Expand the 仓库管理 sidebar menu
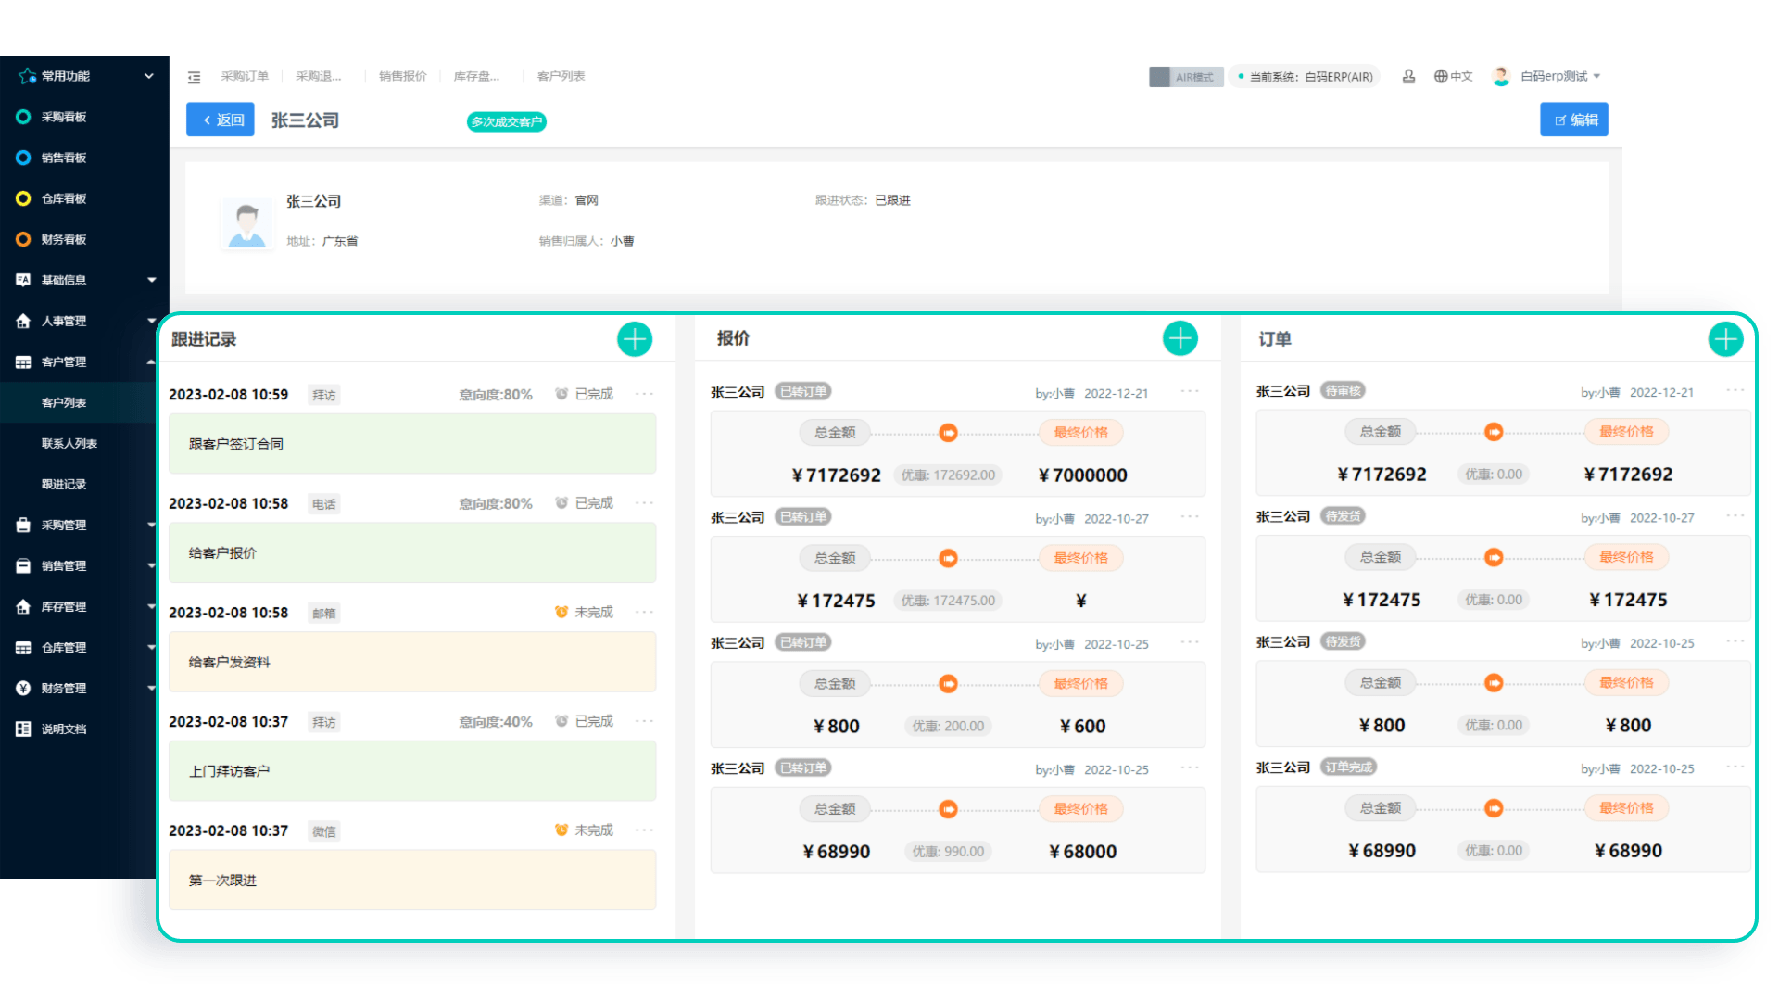Viewport: 1779px width, 1001px height. (x=151, y=647)
